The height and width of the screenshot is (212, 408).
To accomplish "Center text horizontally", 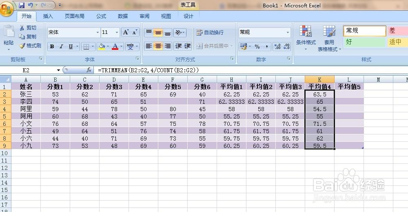I will coord(158,46).
